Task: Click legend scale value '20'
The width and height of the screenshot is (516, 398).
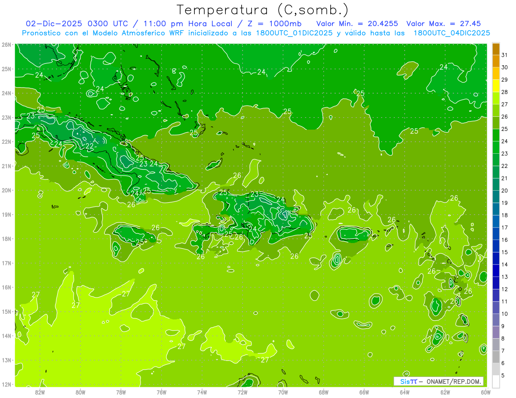Action: (x=504, y=191)
